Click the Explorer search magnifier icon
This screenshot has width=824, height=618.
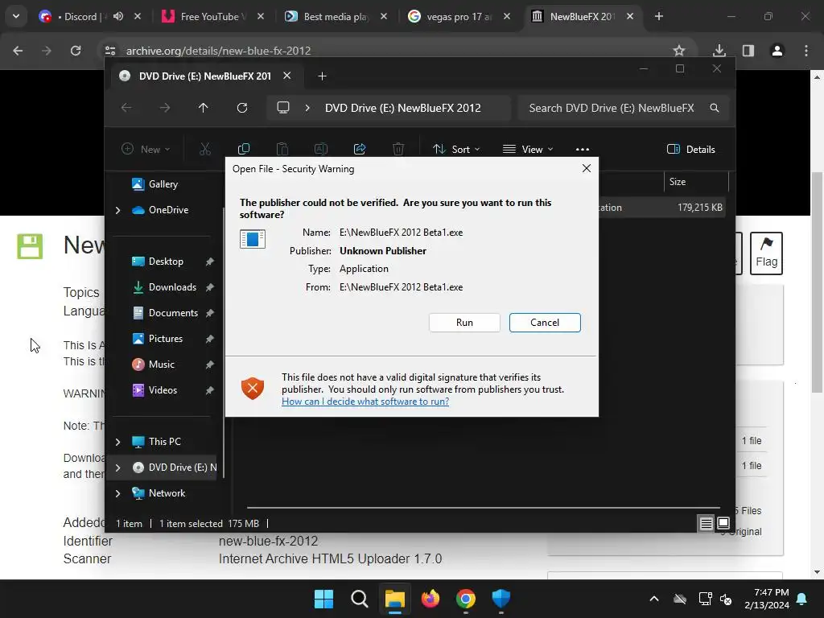[715, 108]
